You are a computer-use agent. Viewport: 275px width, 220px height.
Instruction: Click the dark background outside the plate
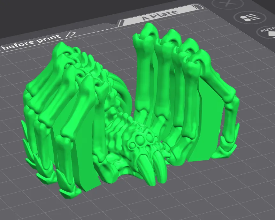(53, 14)
